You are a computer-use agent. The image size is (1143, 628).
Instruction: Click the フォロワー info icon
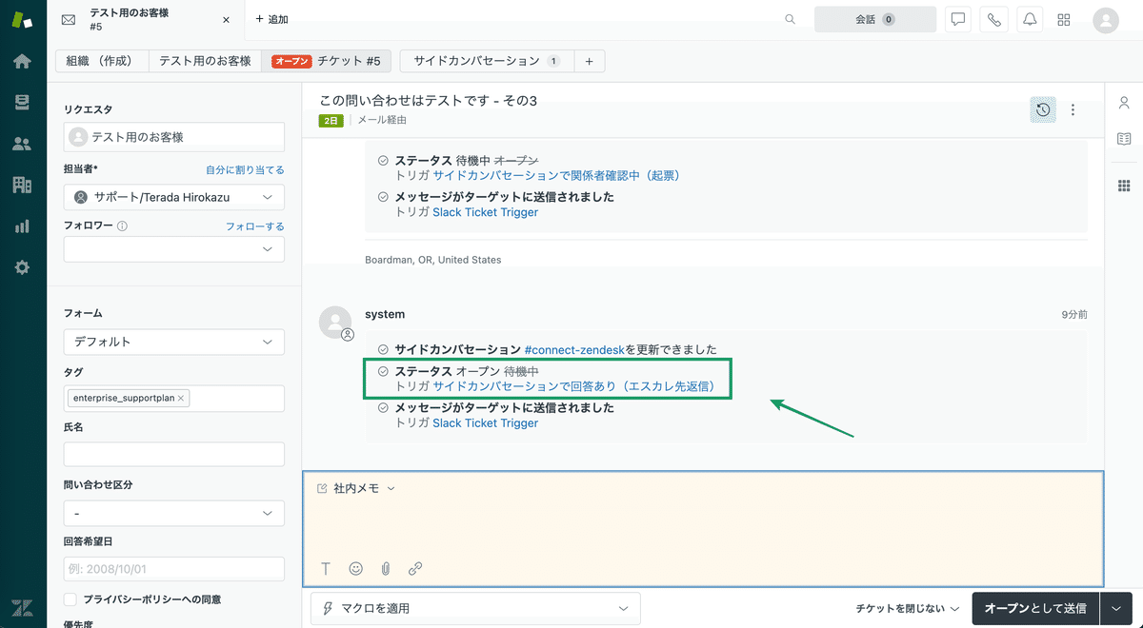click(x=122, y=226)
